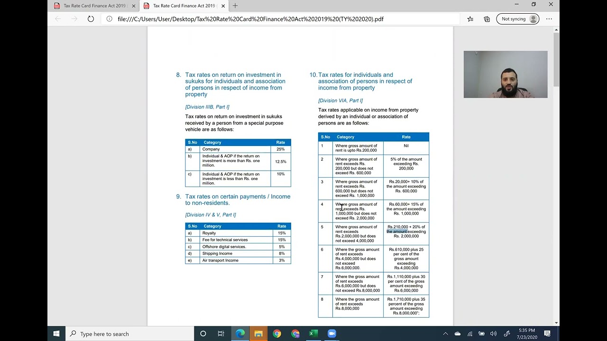
Task: Click the [Division IV & V, Part I] reference
Action: click(x=211, y=215)
